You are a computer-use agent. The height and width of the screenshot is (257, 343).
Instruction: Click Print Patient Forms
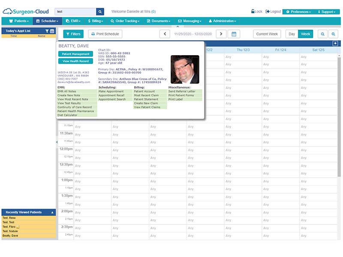185,95
